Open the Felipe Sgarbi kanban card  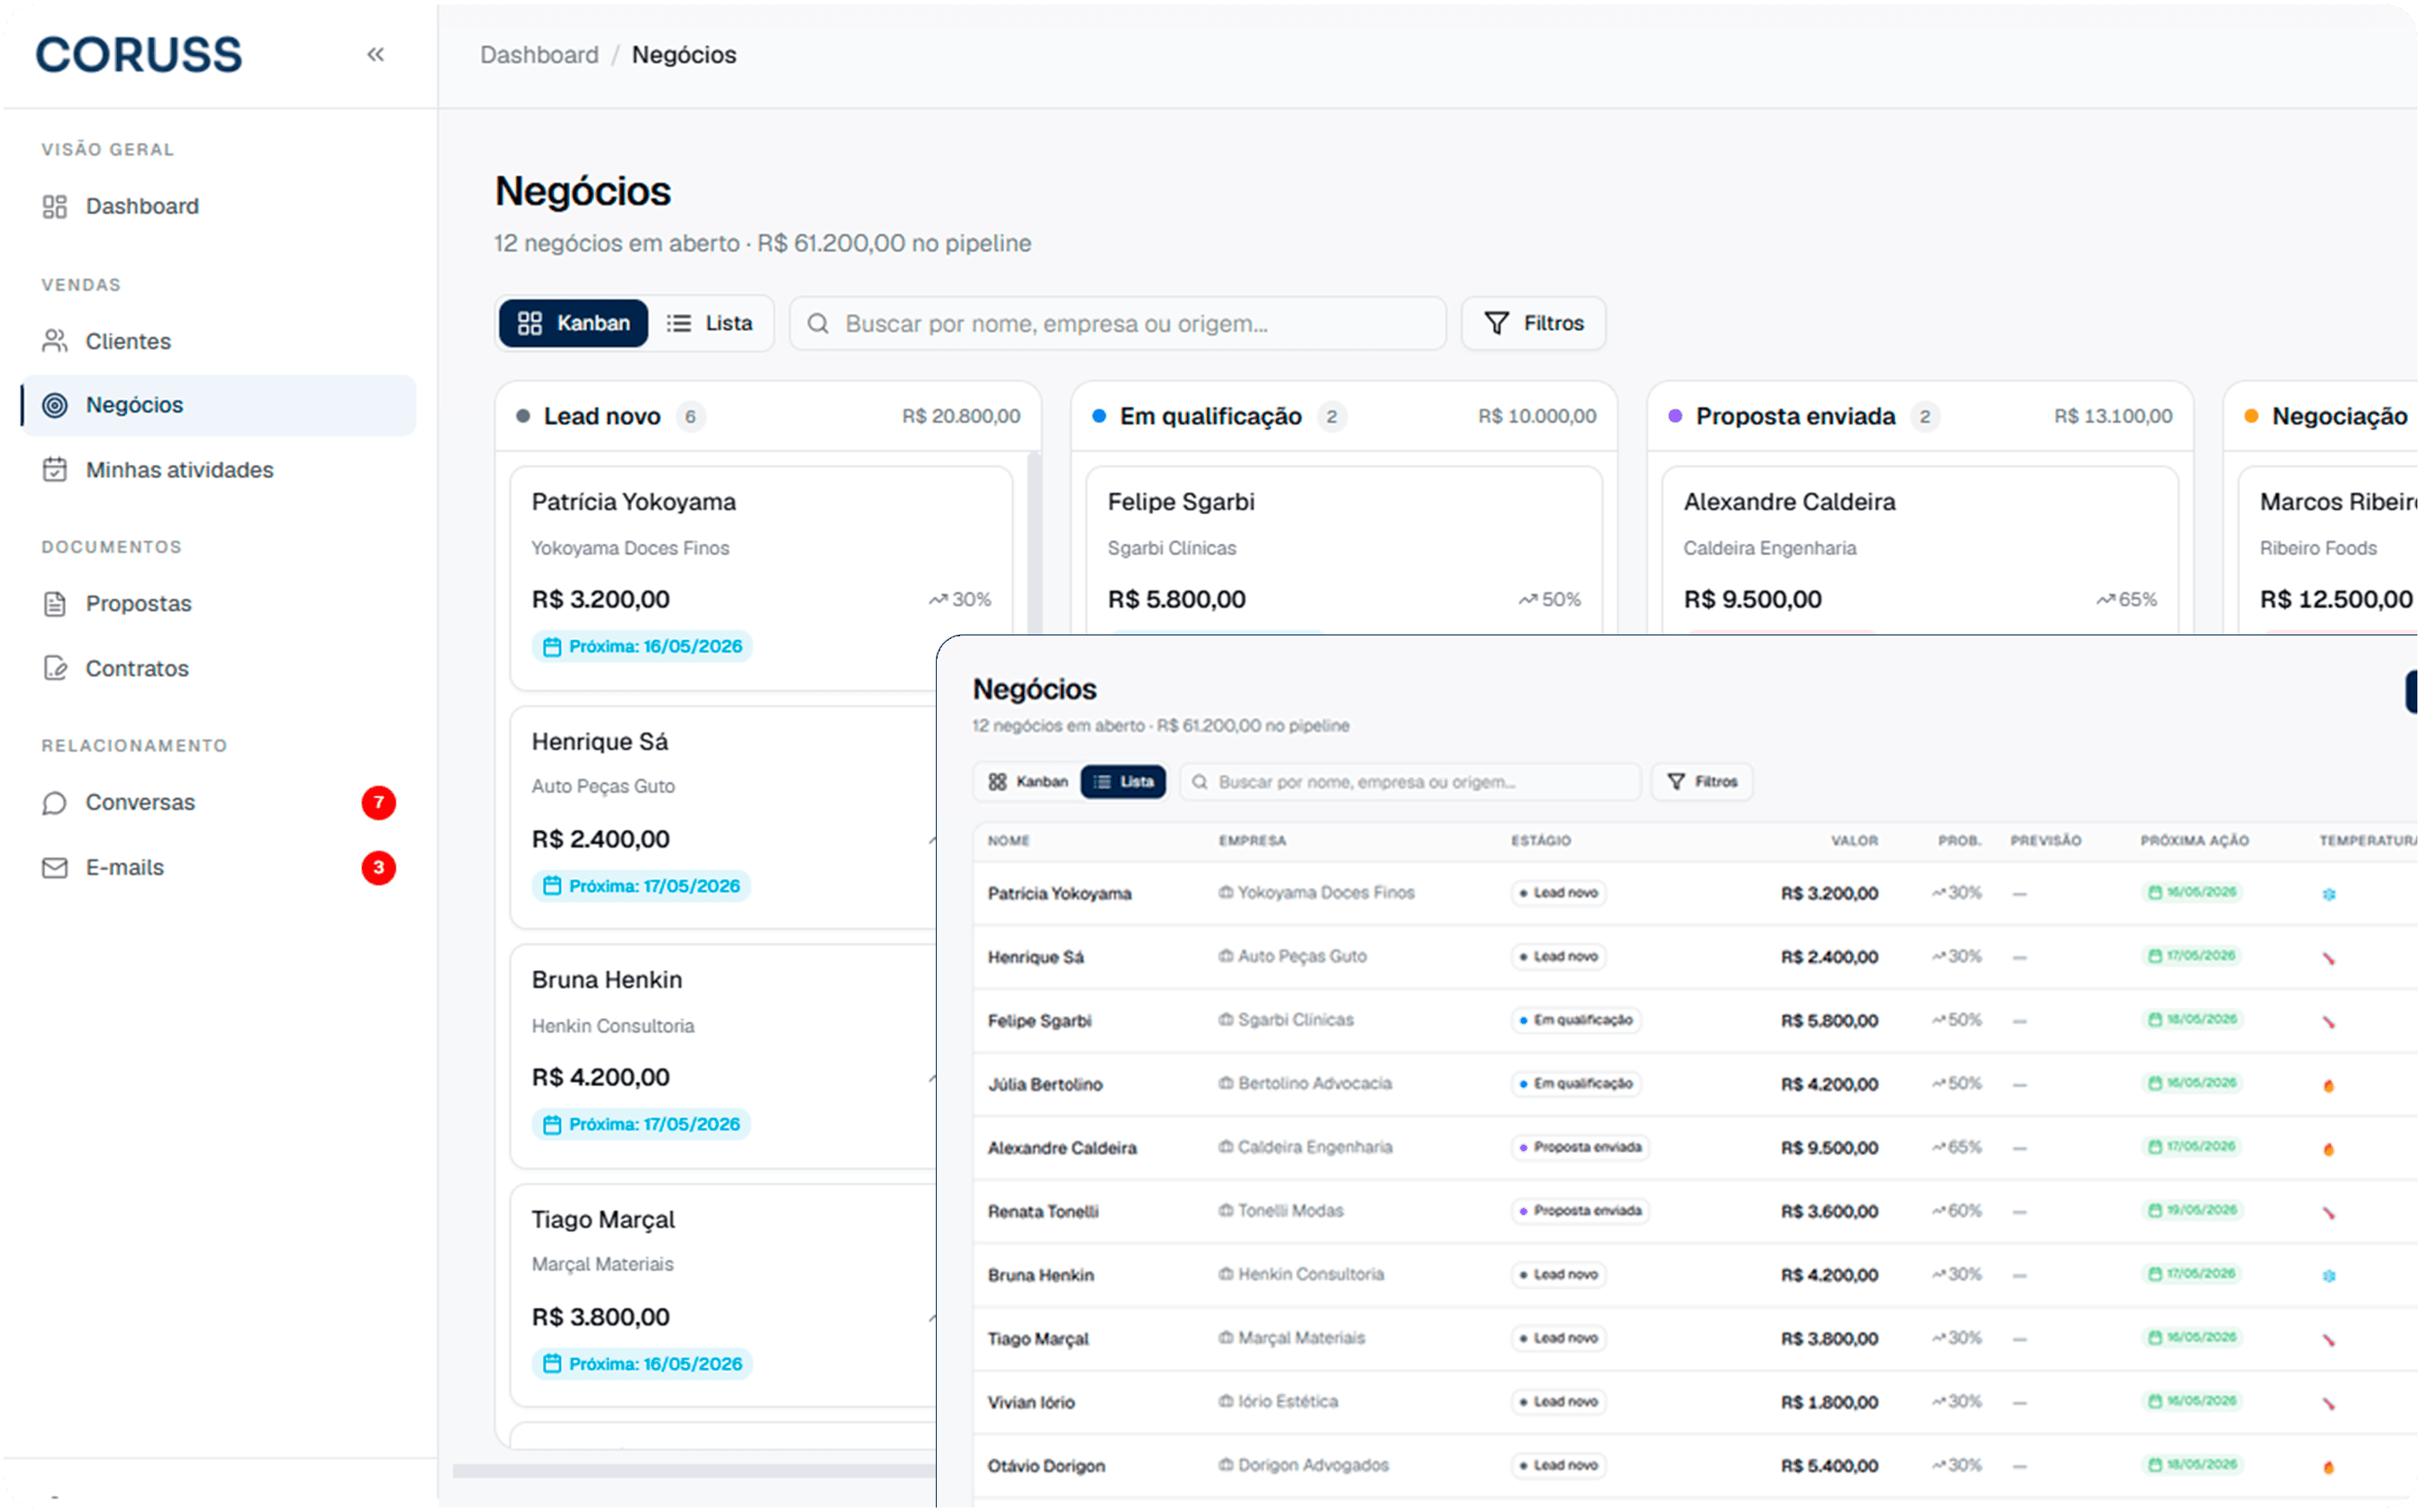[1344, 550]
